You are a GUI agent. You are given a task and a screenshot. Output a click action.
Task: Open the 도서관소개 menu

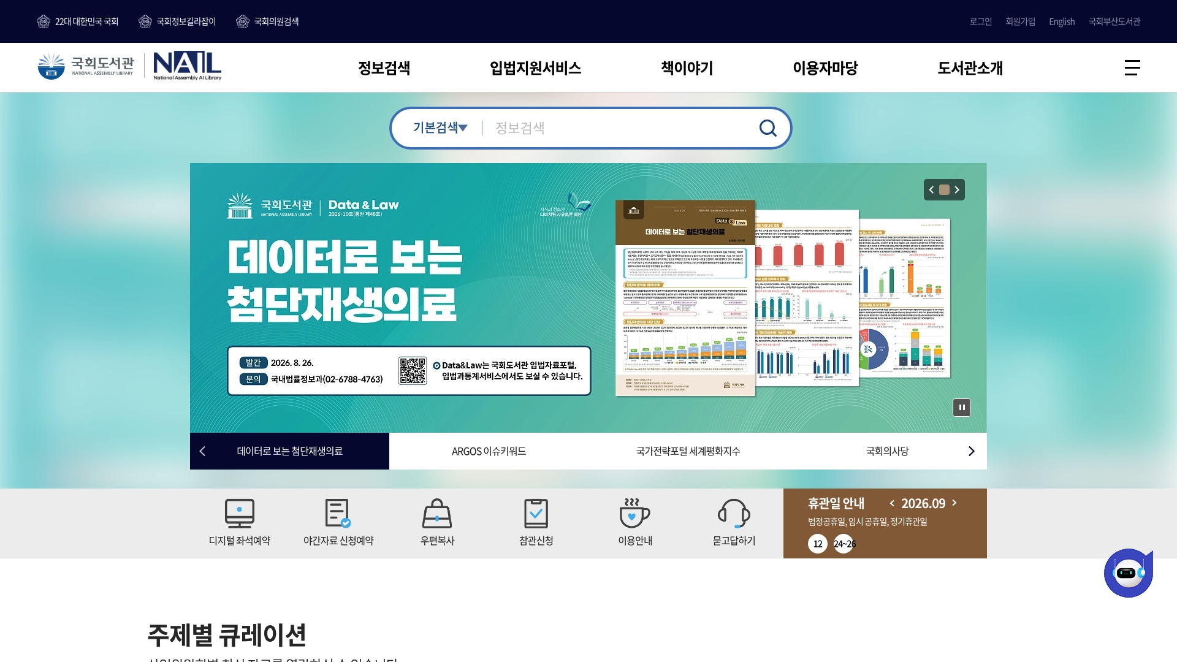tap(970, 68)
